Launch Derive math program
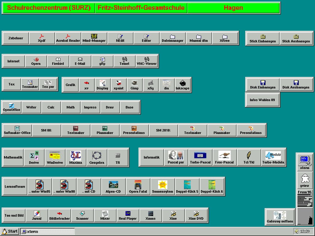The height and width of the screenshot is (236, 315). tap(34, 158)
